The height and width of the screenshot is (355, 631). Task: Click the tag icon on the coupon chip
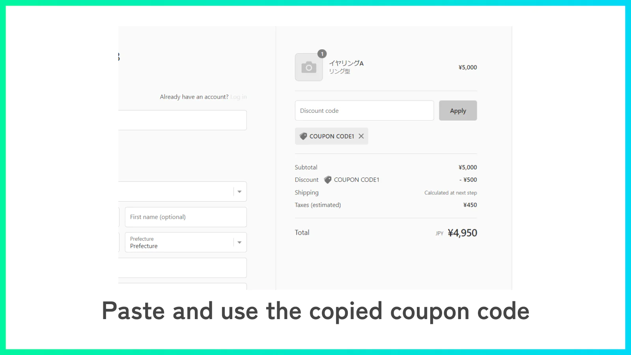coord(303,136)
